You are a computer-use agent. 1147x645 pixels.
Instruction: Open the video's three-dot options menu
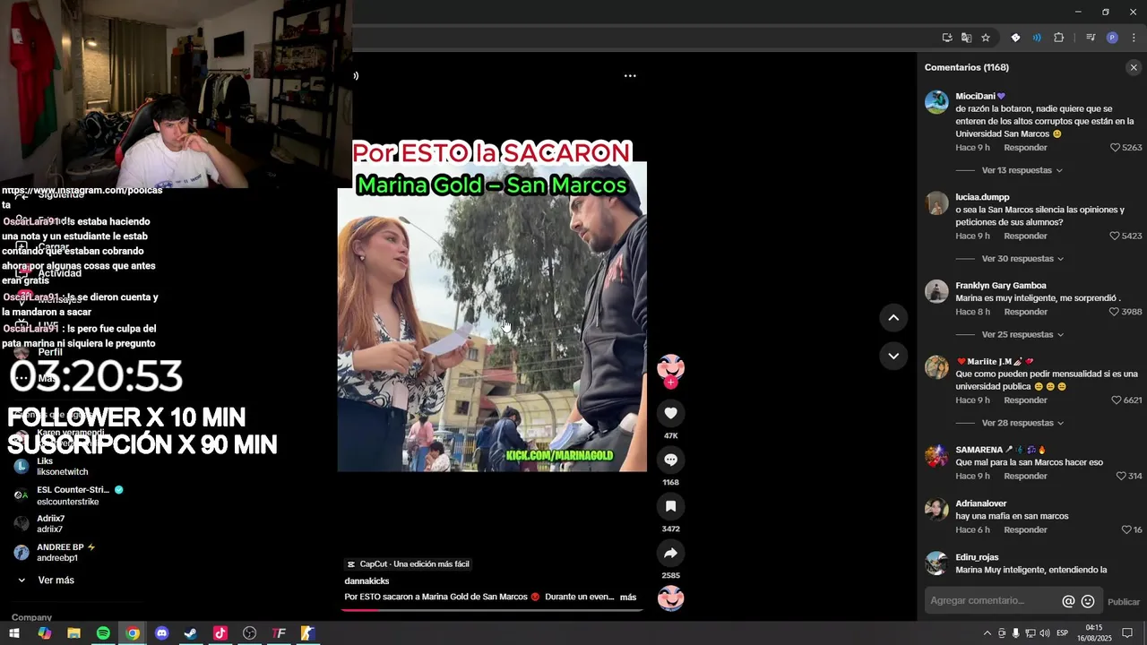630,76
